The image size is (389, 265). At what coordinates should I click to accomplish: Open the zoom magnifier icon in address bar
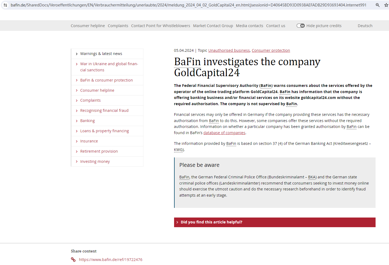coord(377,5)
